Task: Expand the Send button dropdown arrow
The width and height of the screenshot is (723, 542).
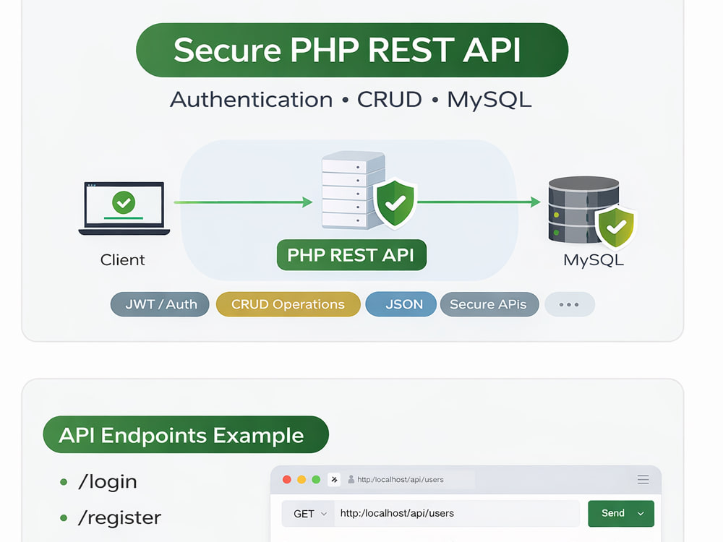Action: pos(641,513)
